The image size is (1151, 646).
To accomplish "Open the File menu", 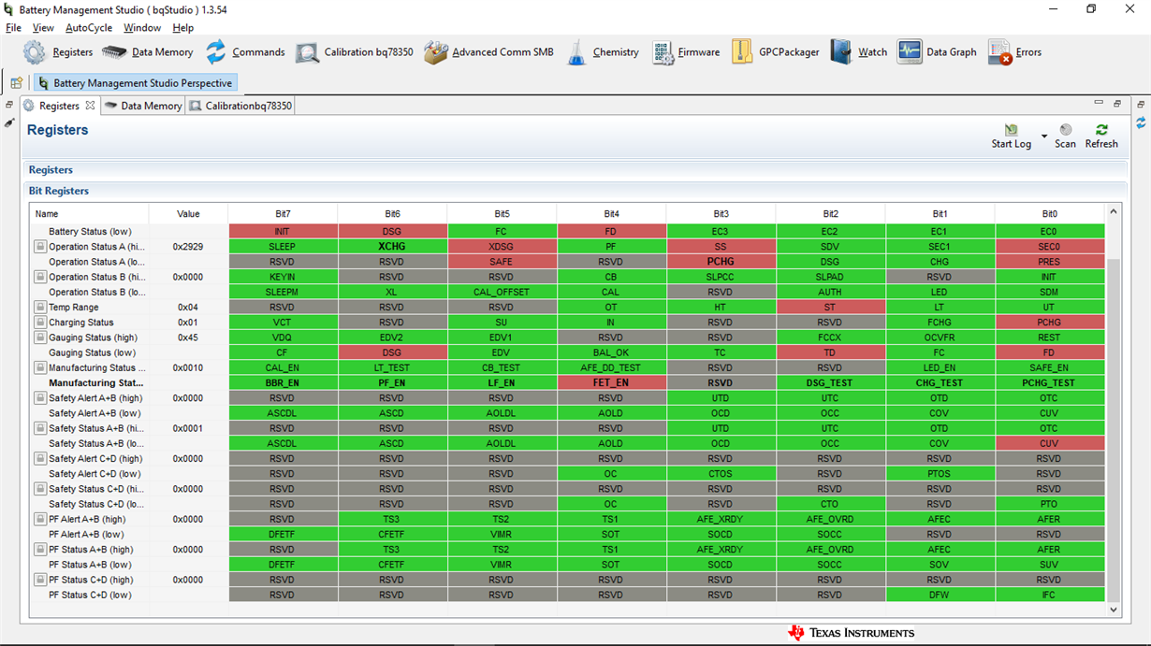I will pos(13,28).
